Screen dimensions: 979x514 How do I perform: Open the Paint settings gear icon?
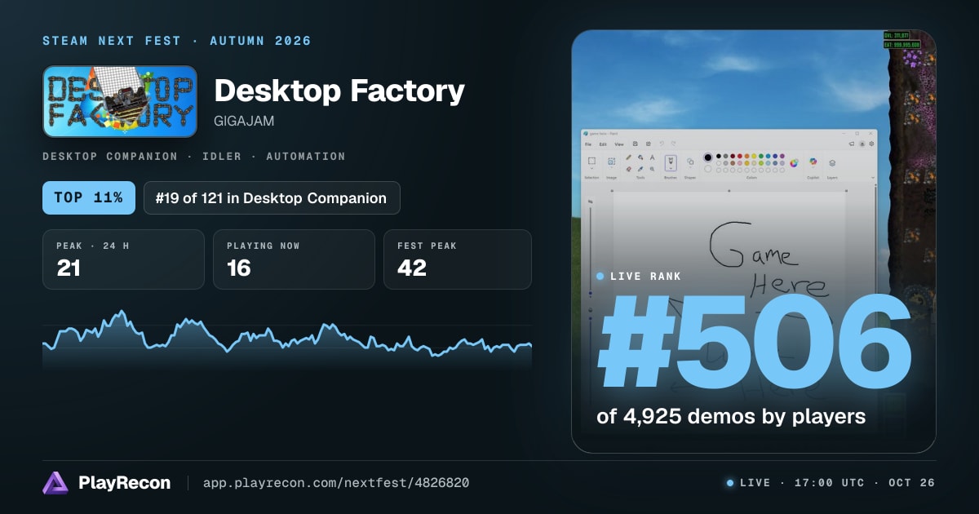tap(871, 144)
